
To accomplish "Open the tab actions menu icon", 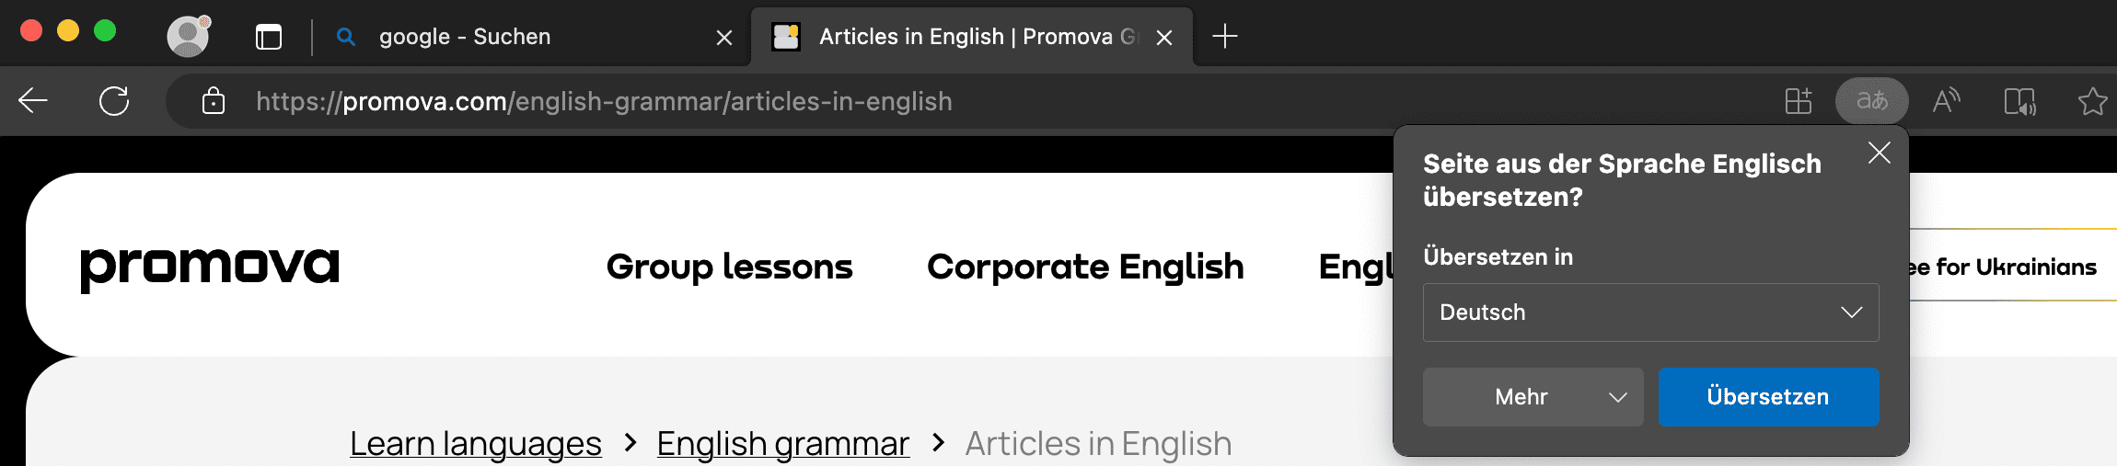I will [x=269, y=38].
